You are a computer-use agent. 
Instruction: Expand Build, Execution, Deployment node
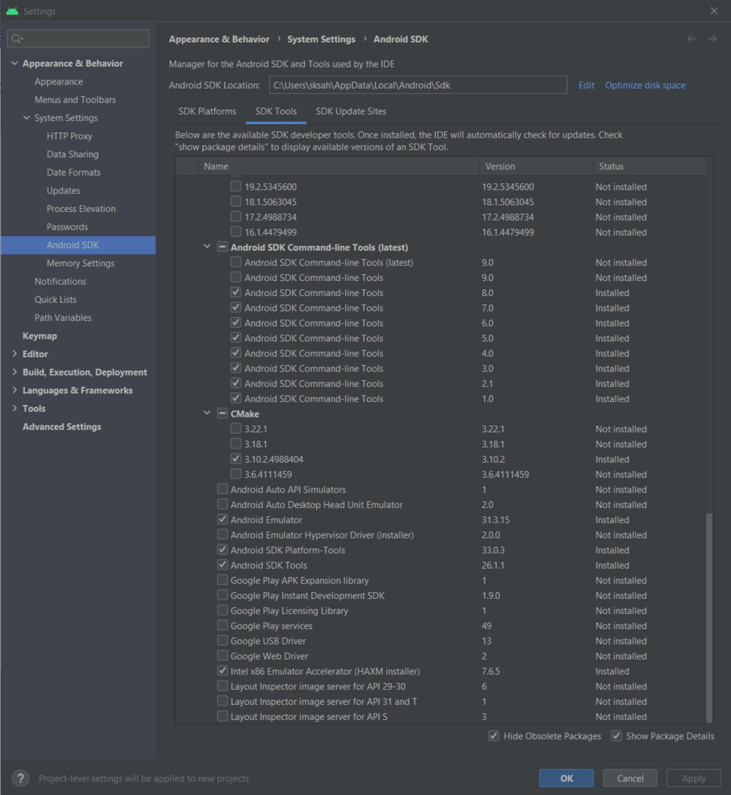click(14, 372)
